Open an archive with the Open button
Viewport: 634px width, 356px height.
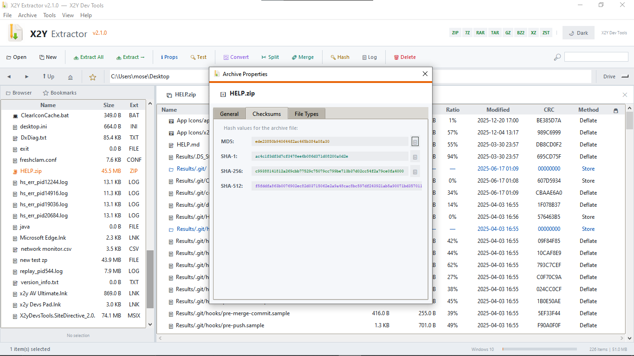coord(16,57)
